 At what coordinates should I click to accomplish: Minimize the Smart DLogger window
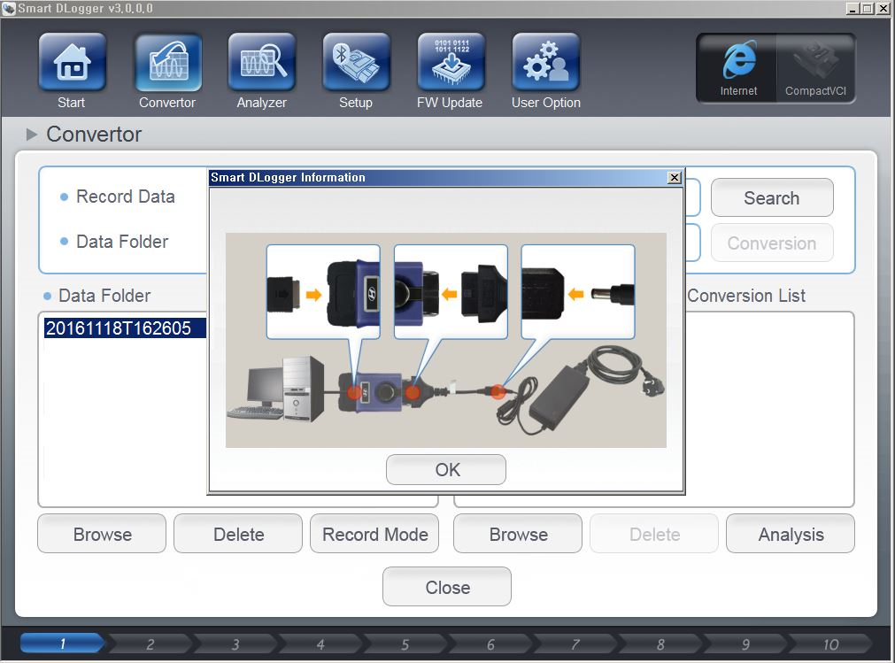(853, 9)
